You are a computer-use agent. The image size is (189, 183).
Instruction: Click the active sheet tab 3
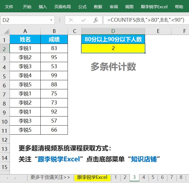(134, 177)
